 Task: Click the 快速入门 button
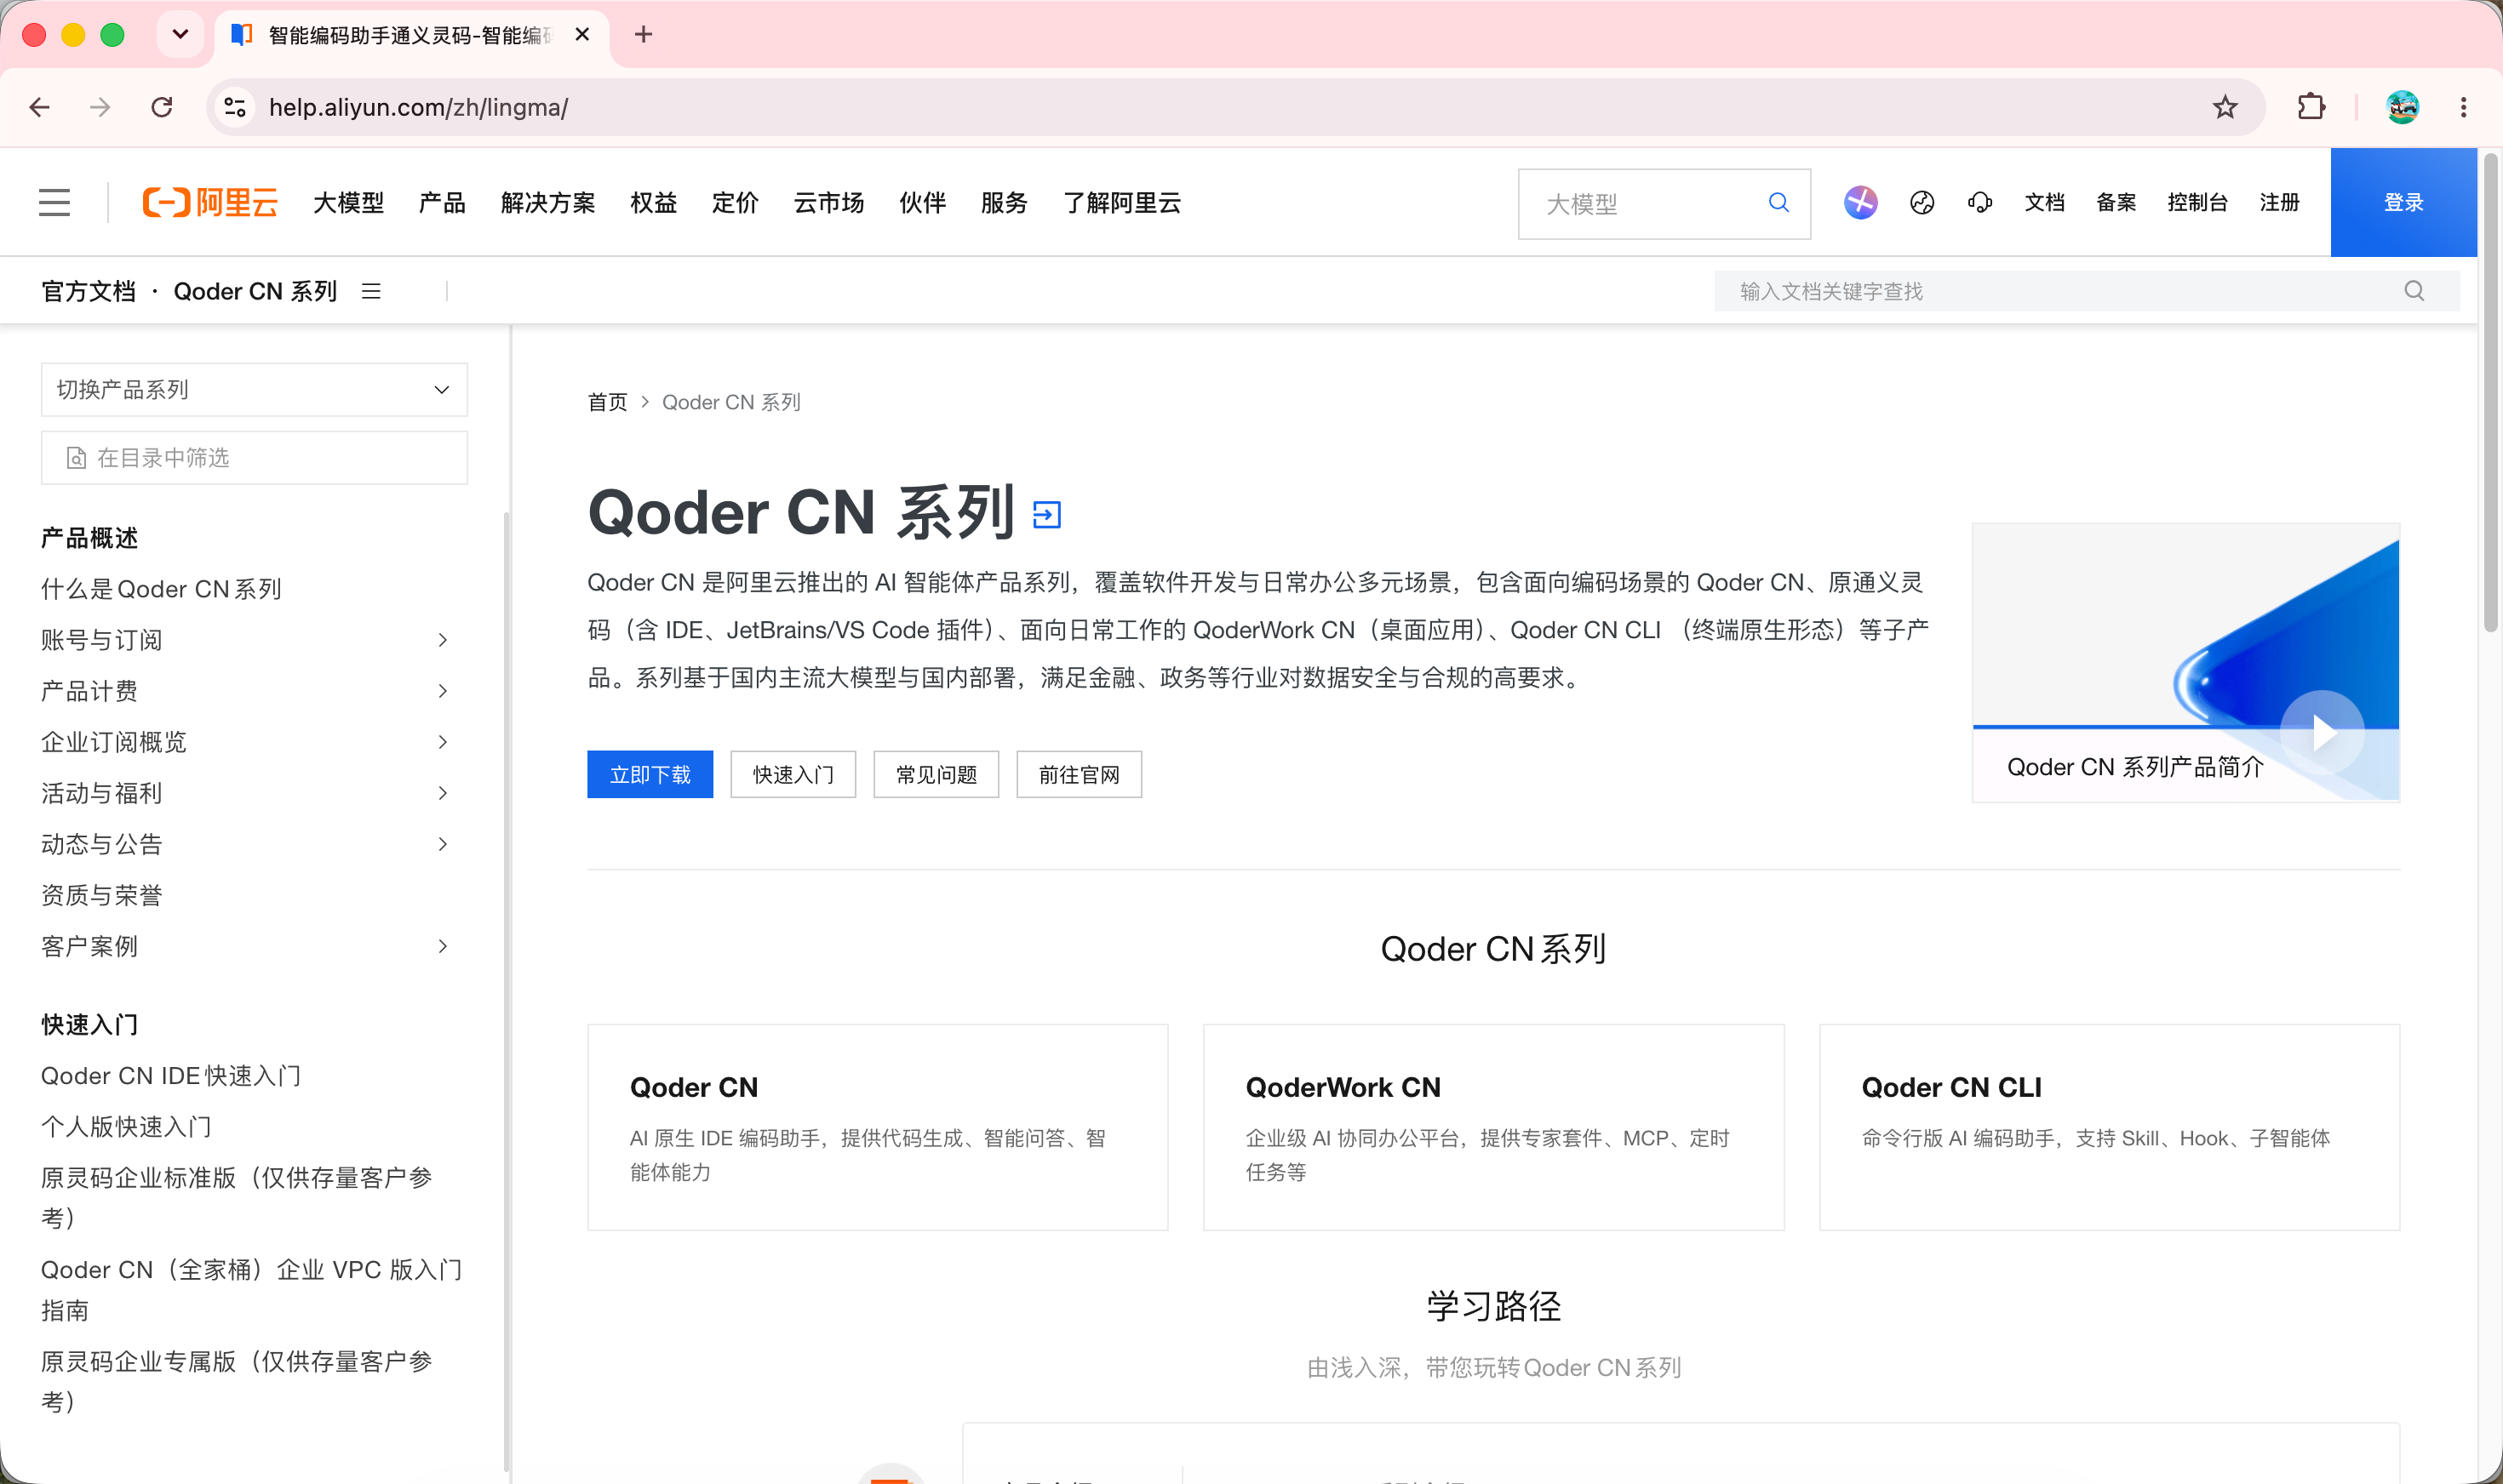click(x=793, y=774)
